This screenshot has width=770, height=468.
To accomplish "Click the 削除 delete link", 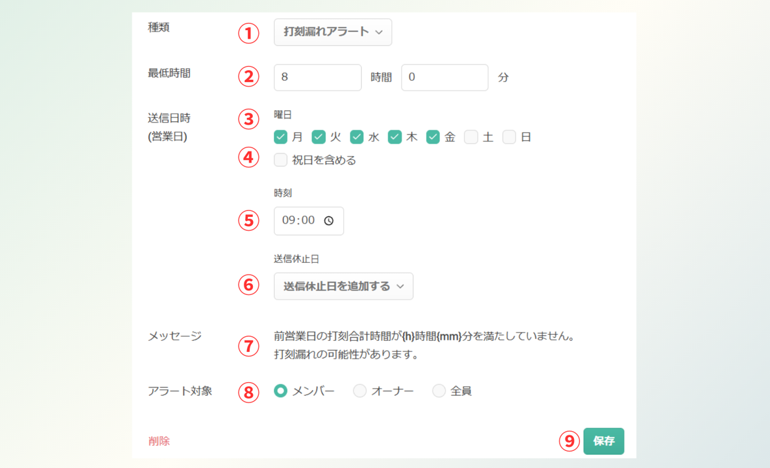I will [159, 441].
